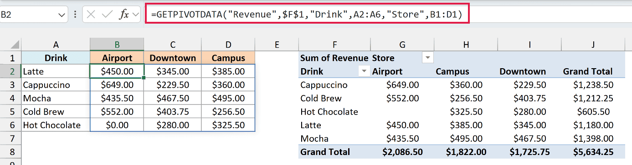Select column I header

(x=529, y=45)
